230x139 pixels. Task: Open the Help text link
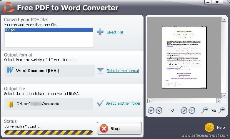click(x=221, y=127)
